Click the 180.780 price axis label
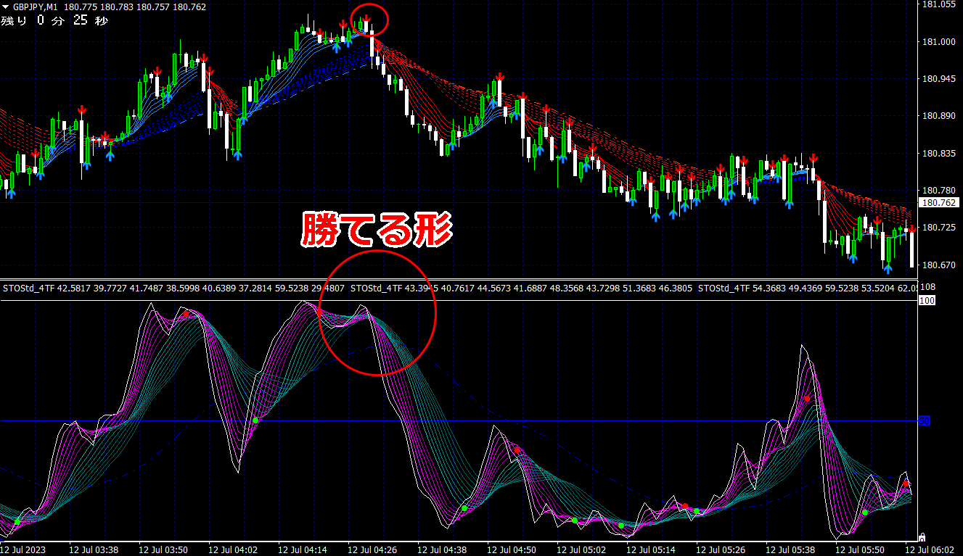The height and width of the screenshot is (556, 963). pyautogui.click(x=938, y=191)
